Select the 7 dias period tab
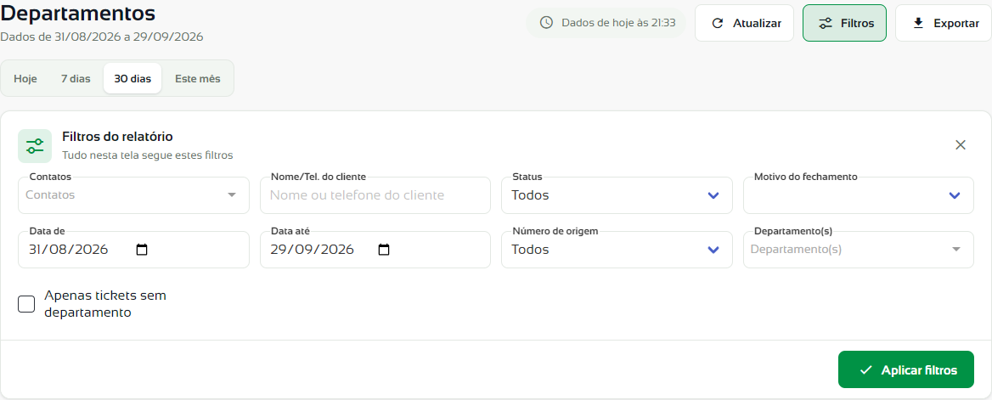 (76, 78)
